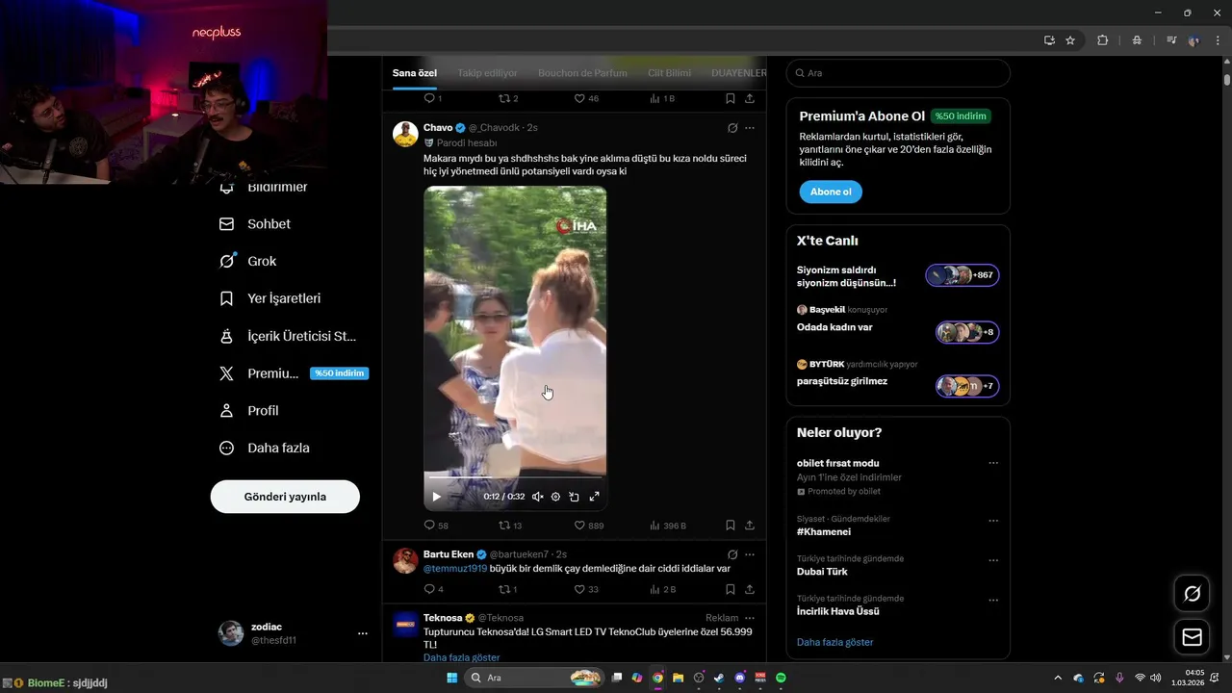Join Odada kadın var live space

click(898, 326)
